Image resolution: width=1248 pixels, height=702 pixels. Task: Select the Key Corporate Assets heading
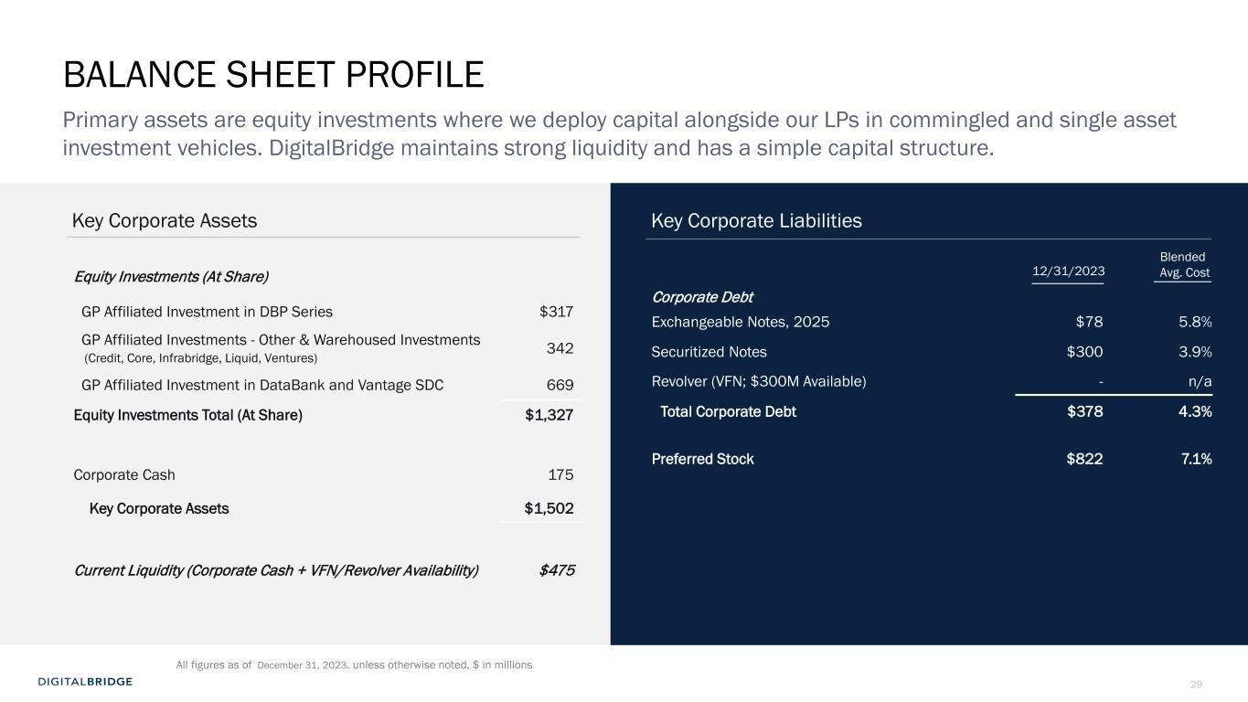(x=165, y=220)
